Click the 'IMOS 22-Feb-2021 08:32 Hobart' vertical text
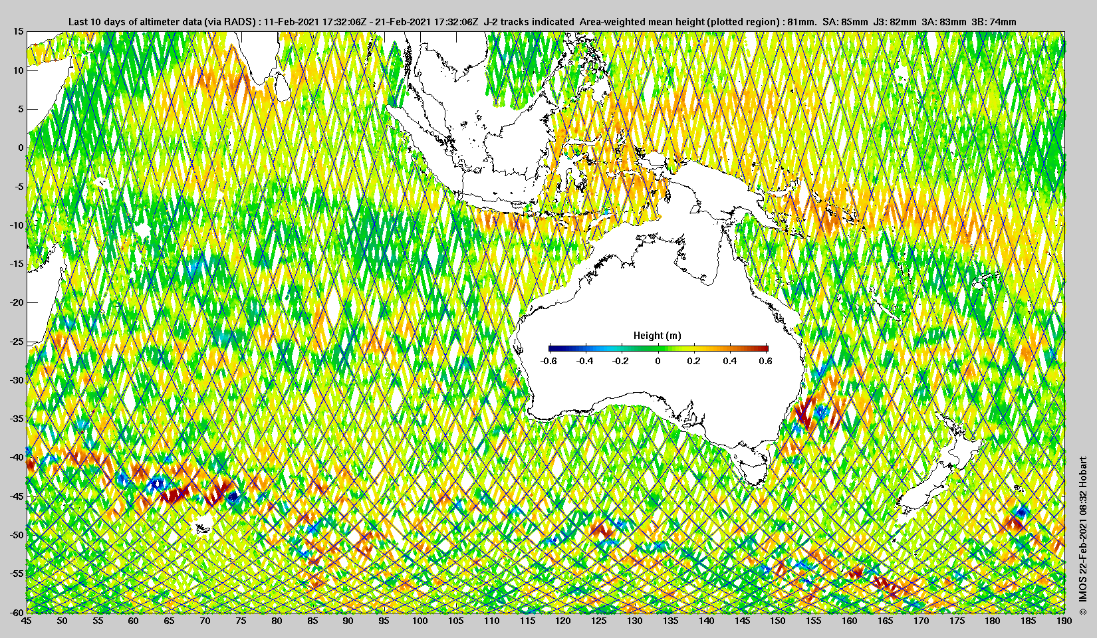 1083,530
